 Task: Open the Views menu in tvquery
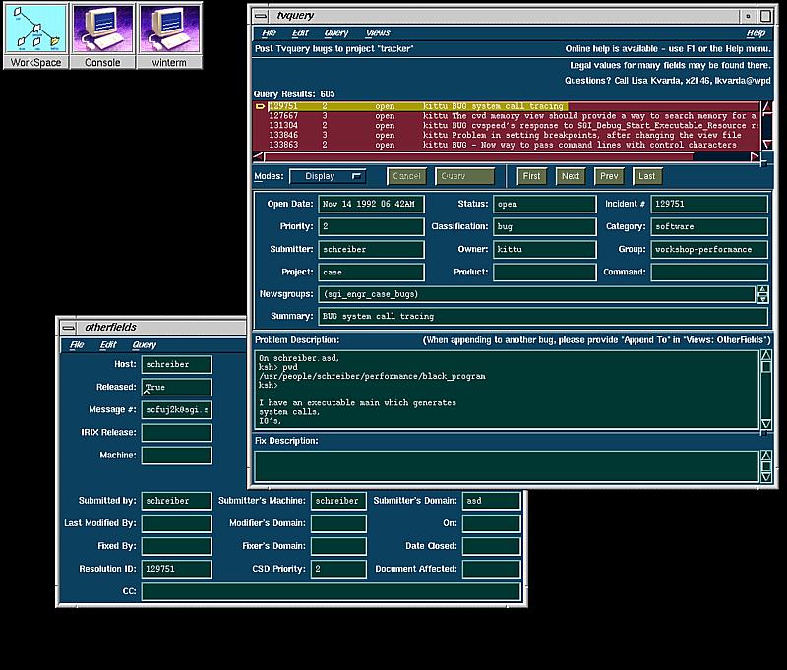378,33
